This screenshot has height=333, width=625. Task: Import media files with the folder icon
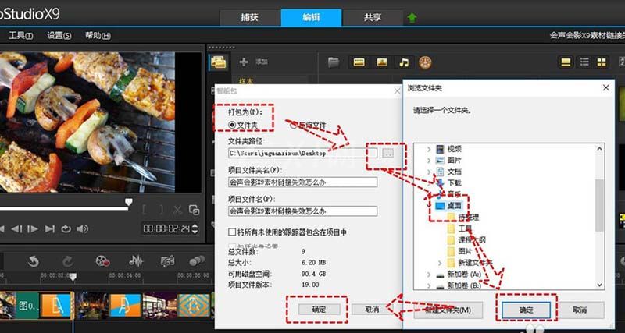[334, 62]
